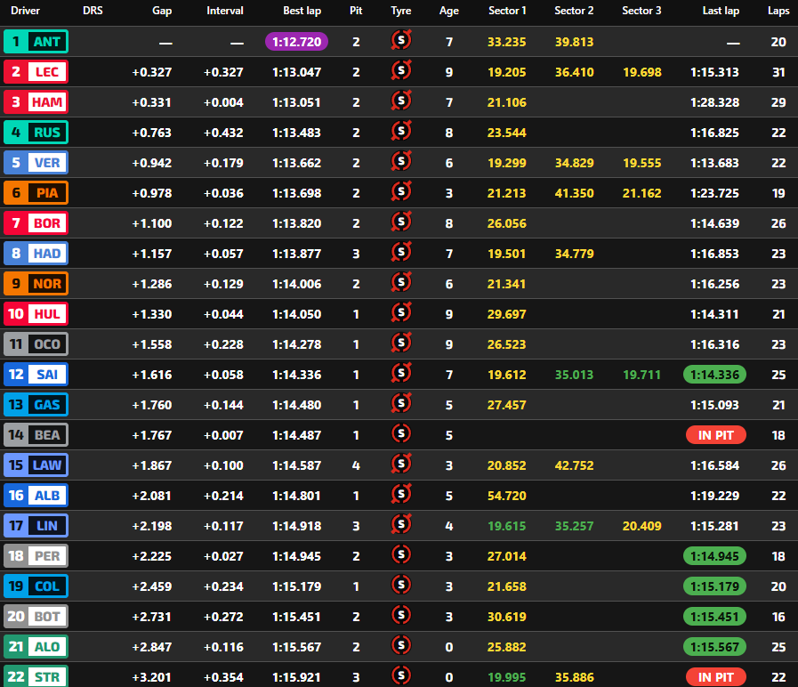This screenshot has height=687, width=798.
Task: Click the soft tyre icon in LAW's row
Action: click(x=401, y=464)
